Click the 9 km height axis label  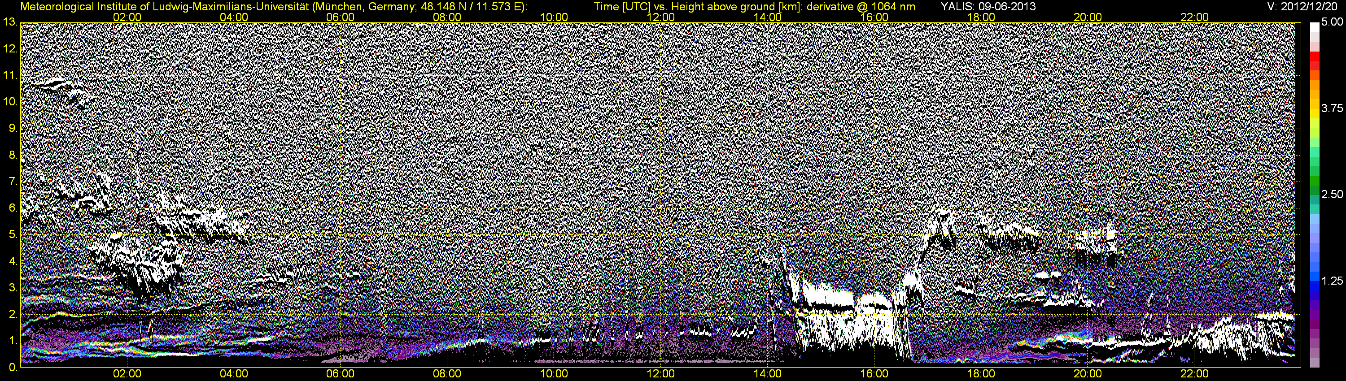13,129
